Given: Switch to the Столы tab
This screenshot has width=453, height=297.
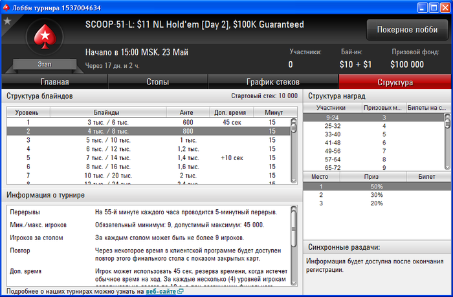Looking at the screenshot, I should [x=158, y=82].
